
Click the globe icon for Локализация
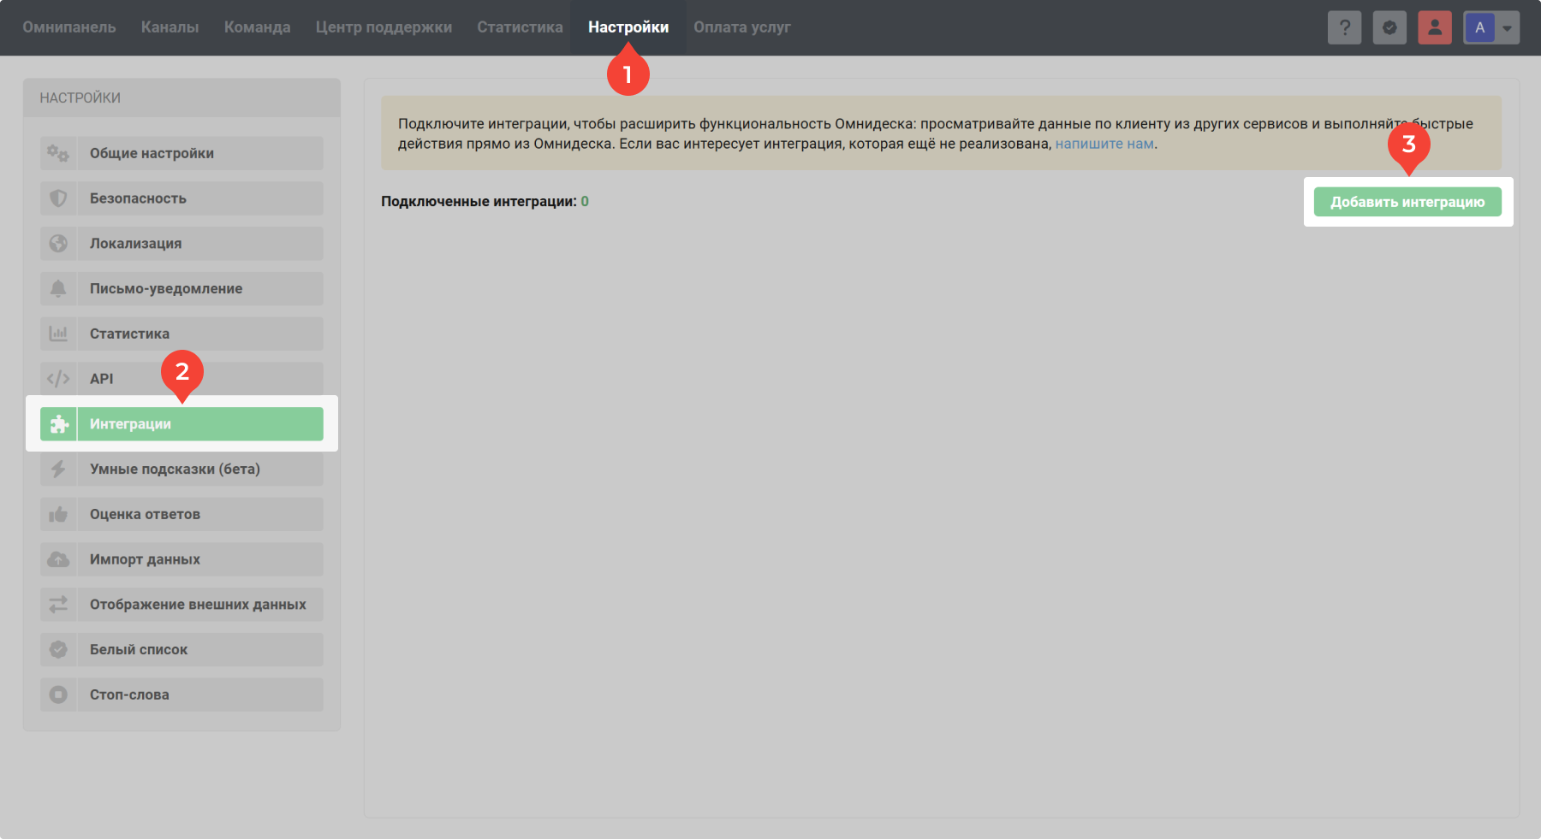(58, 244)
